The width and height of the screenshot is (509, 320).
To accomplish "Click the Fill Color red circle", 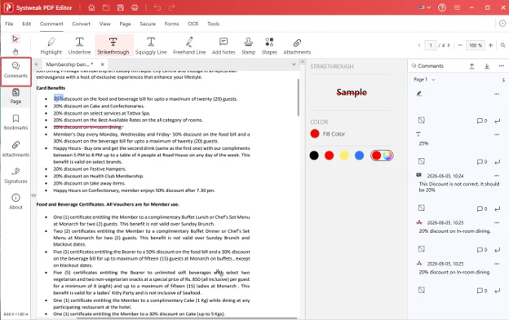I will pyautogui.click(x=315, y=134).
